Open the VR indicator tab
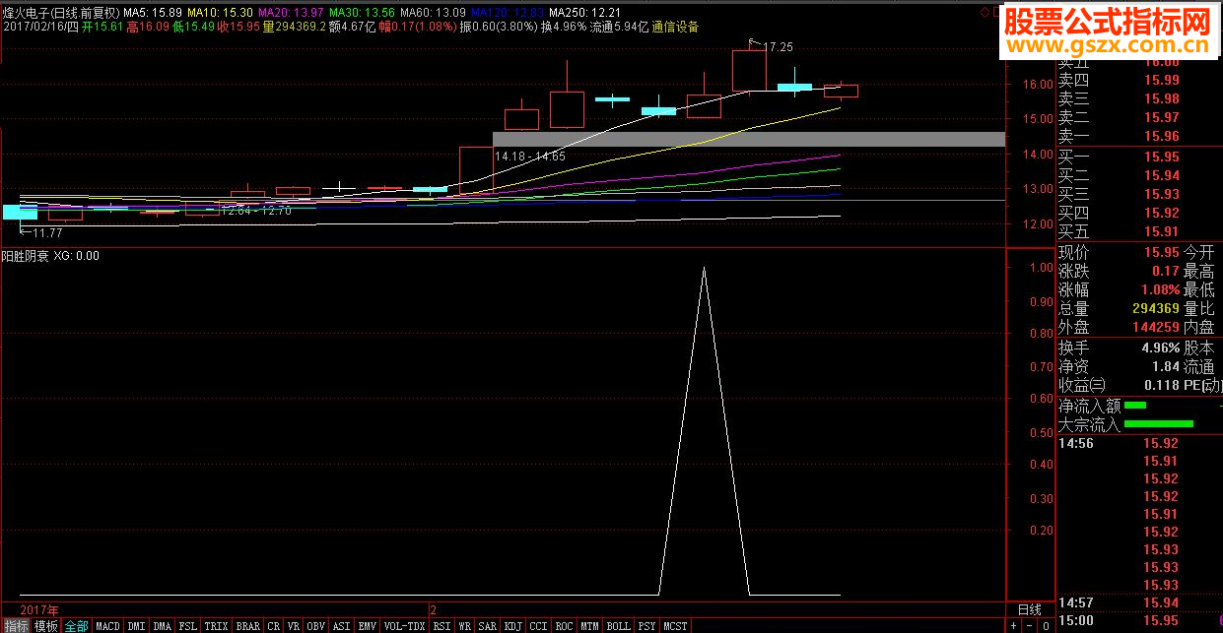This screenshot has width=1223, height=633. [x=294, y=626]
